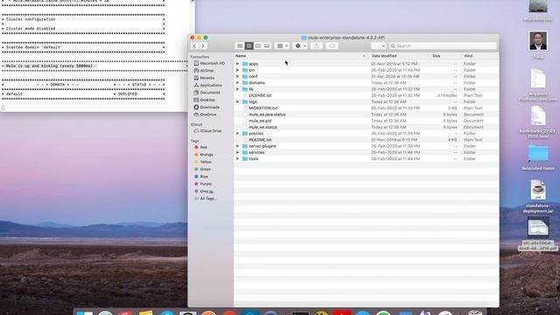560x315 pixels.
Task: Click the Finder Search field
Action: 443,45
